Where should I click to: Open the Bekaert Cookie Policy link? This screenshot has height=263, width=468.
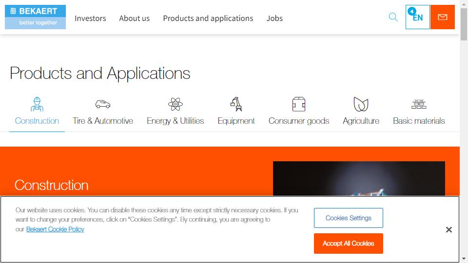coord(55,229)
